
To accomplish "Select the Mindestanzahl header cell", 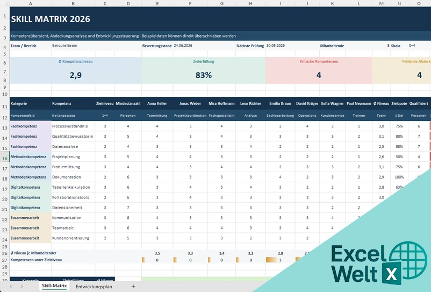I will (128, 103).
